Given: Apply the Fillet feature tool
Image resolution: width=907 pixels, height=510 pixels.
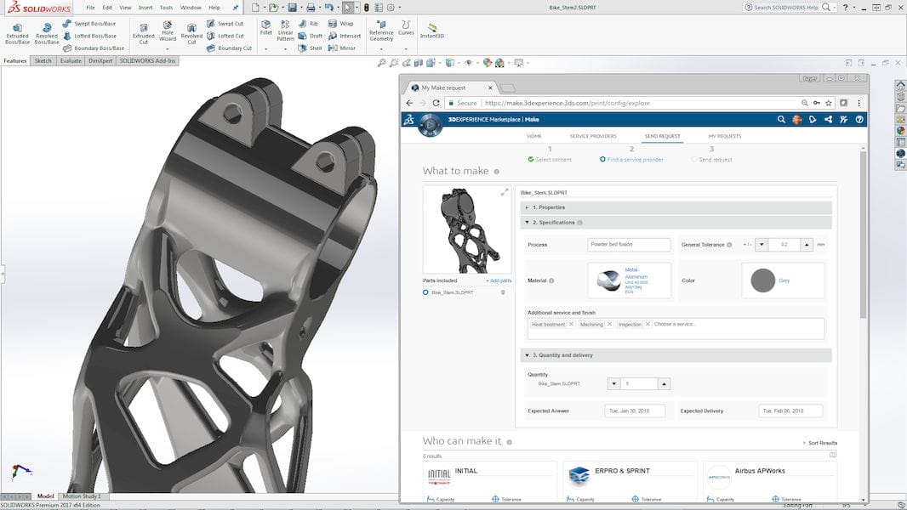Looking at the screenshot, I should (x=266, y=27).
